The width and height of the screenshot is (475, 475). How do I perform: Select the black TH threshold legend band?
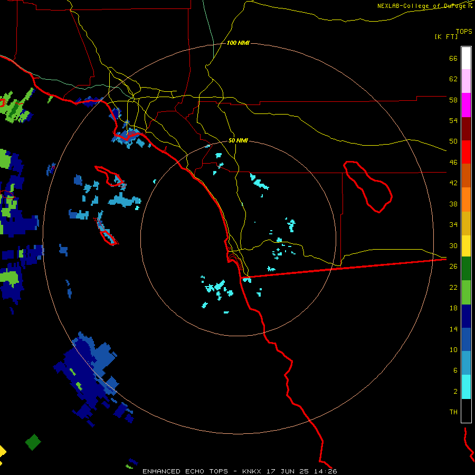pos(466,411)
